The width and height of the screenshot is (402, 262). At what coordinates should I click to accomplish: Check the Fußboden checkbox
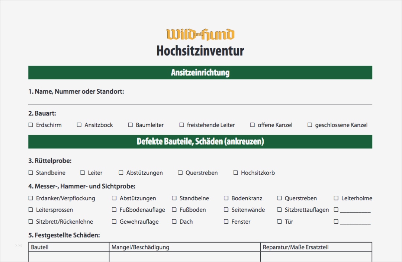174,210
